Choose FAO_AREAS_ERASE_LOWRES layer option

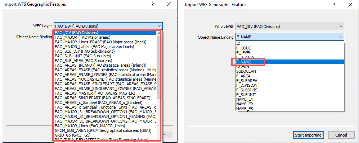coord(106,75)
